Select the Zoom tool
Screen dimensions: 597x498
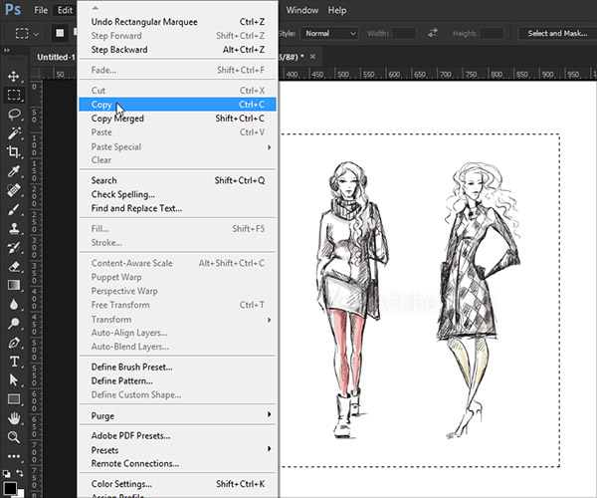[14, 436]
